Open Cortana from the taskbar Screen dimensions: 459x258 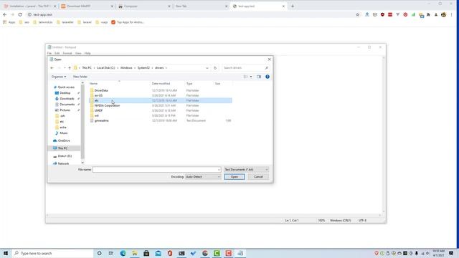[99, 253]
